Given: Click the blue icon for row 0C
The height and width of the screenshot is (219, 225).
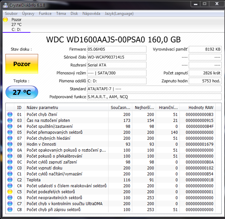Looking at the screenshot, I should 10,162.
